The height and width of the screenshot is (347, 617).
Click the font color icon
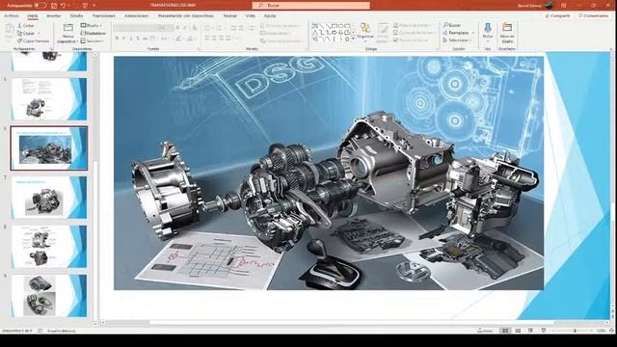click(x=190, y=39)
